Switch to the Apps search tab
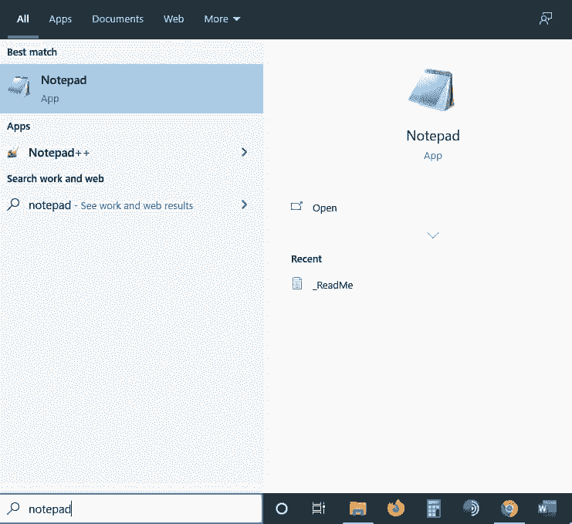 (x=60, y=19)
